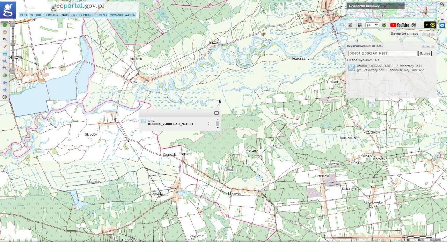
Task: Activate the hand pan tool
Action: (x=5, y=32)
